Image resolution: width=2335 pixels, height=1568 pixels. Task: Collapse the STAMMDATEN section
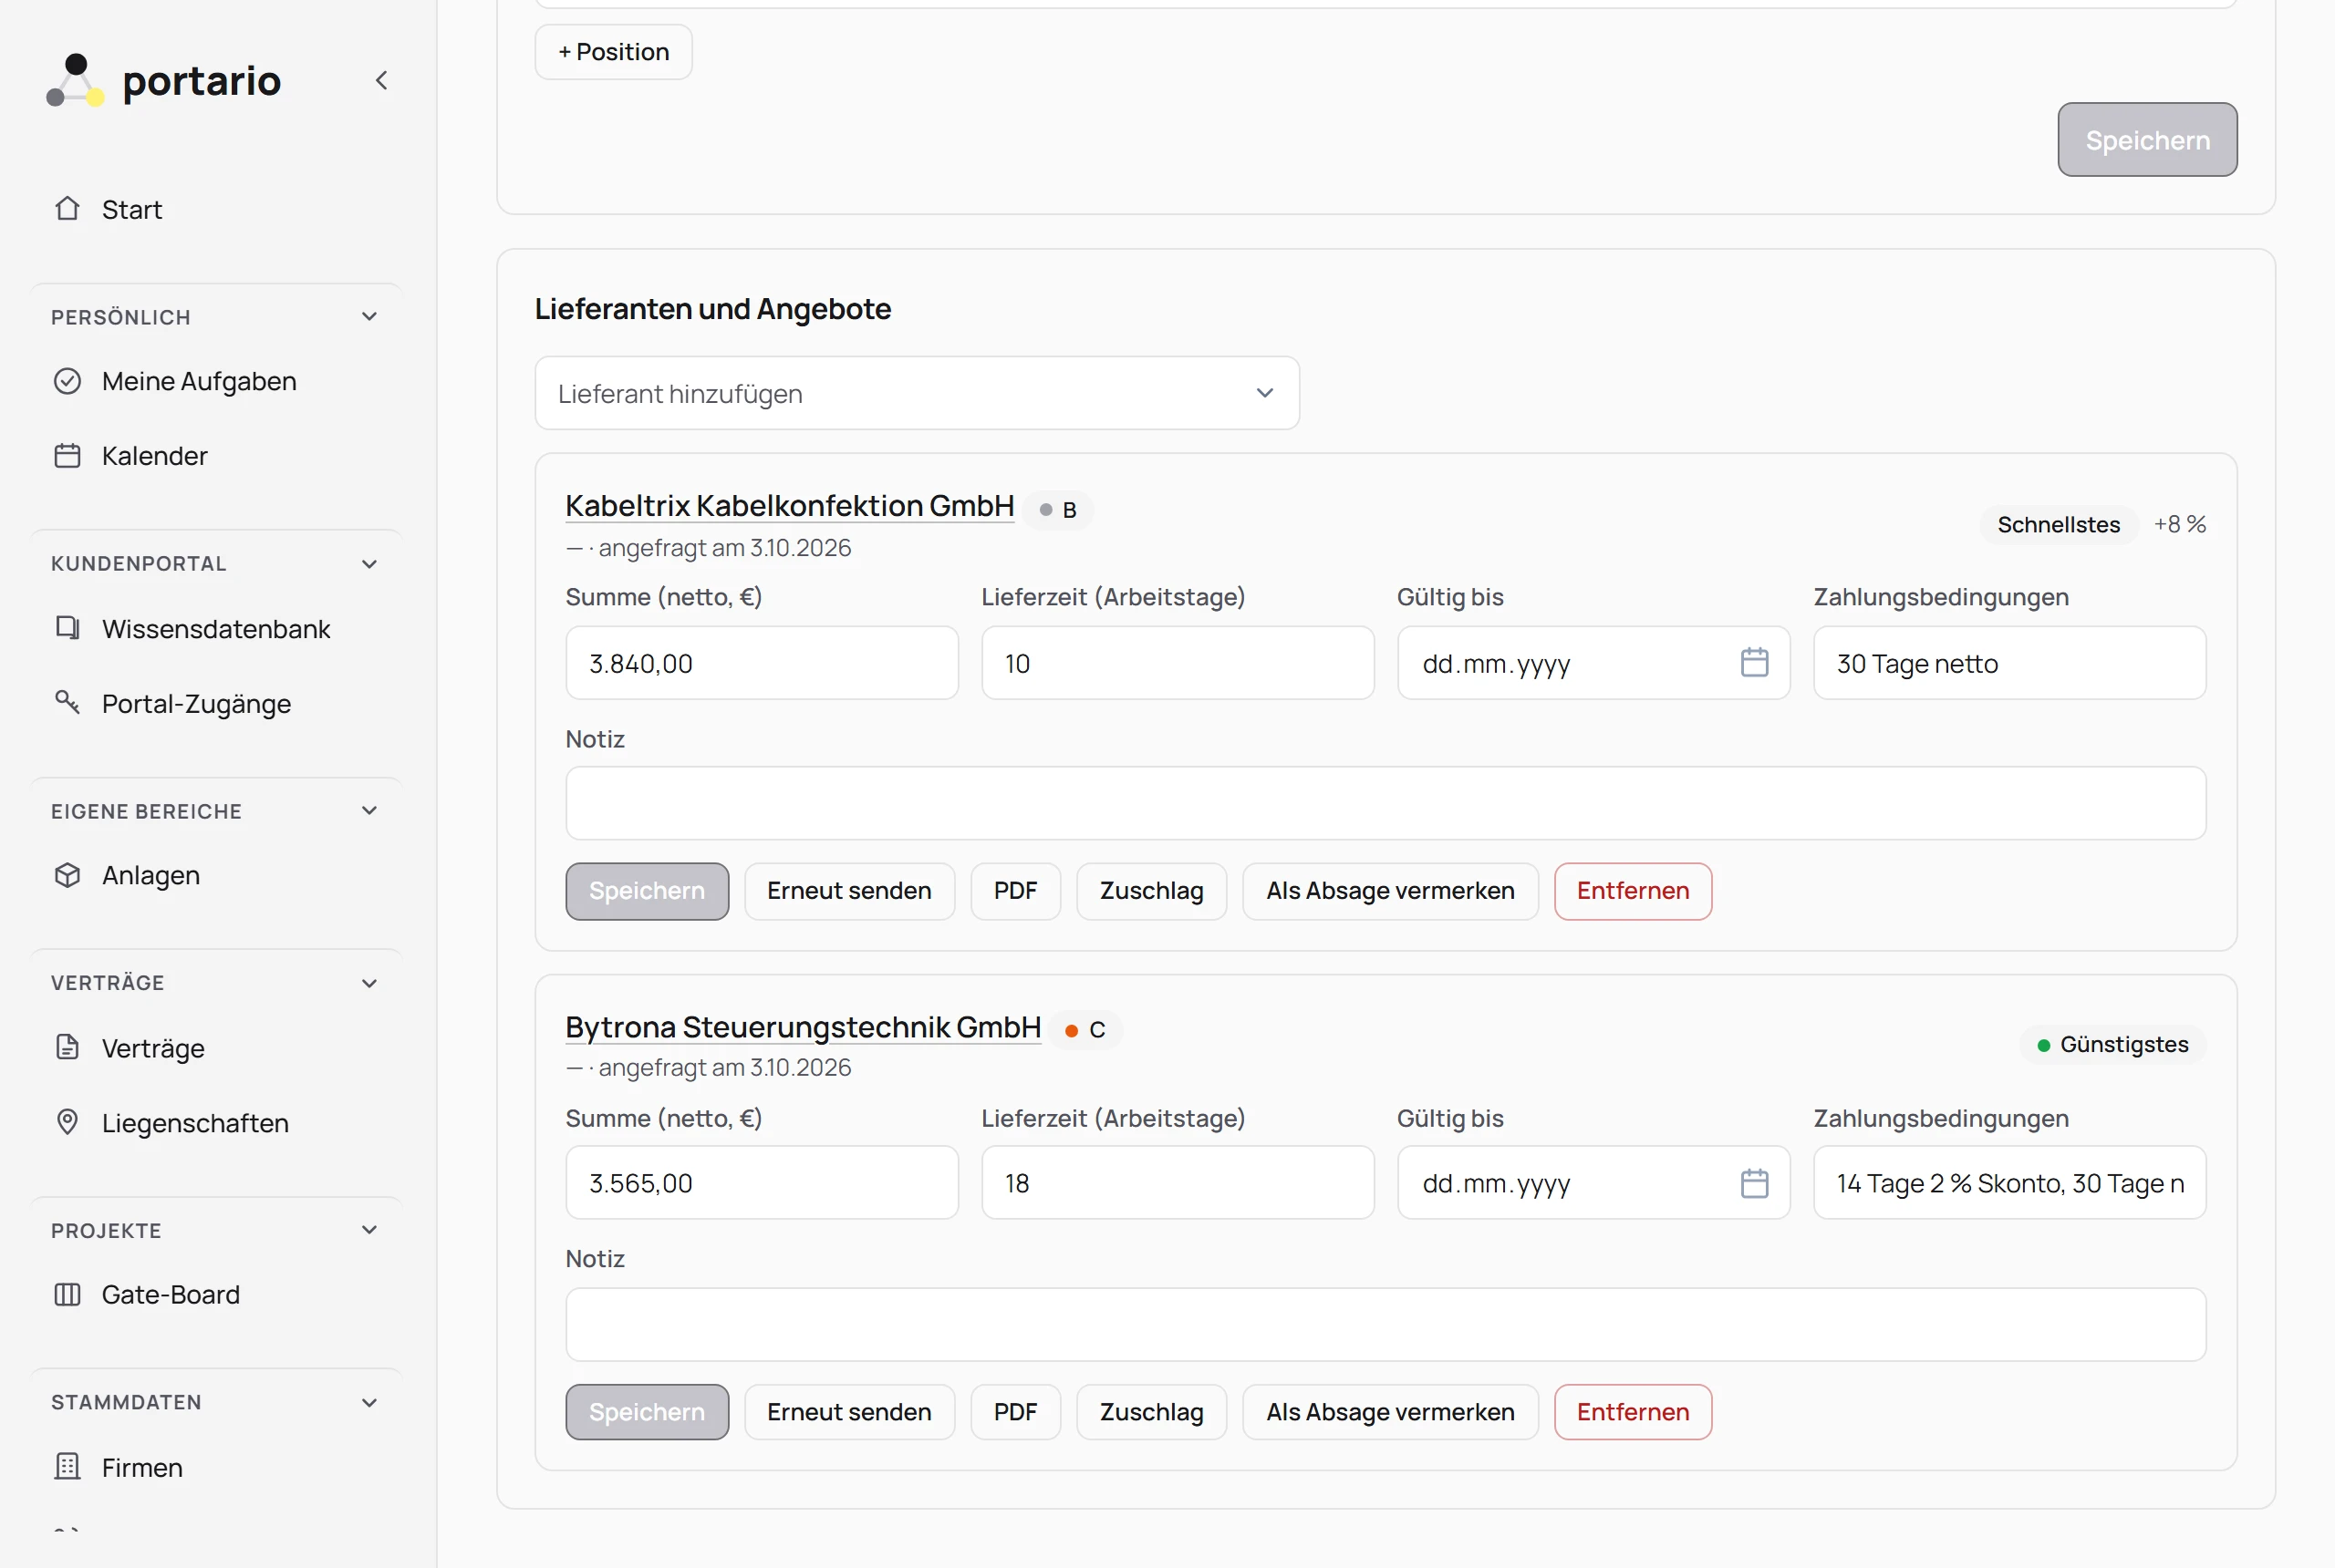click(369, 1403)
